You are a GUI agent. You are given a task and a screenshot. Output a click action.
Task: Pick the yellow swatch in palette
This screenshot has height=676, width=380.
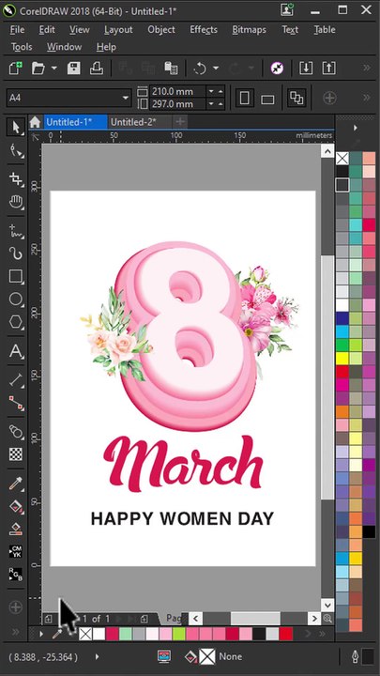[342, 358]
